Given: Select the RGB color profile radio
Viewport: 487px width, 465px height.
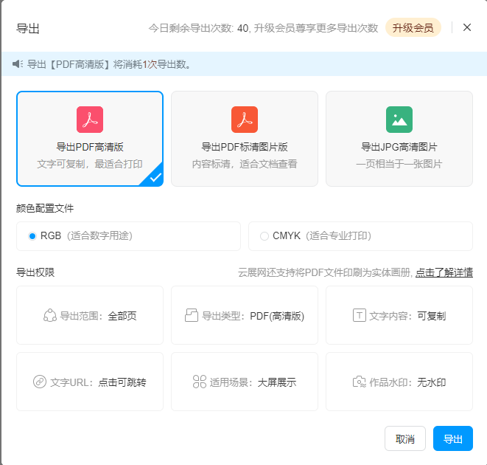Looking at the screenshot, I should [x=32, y=236].
